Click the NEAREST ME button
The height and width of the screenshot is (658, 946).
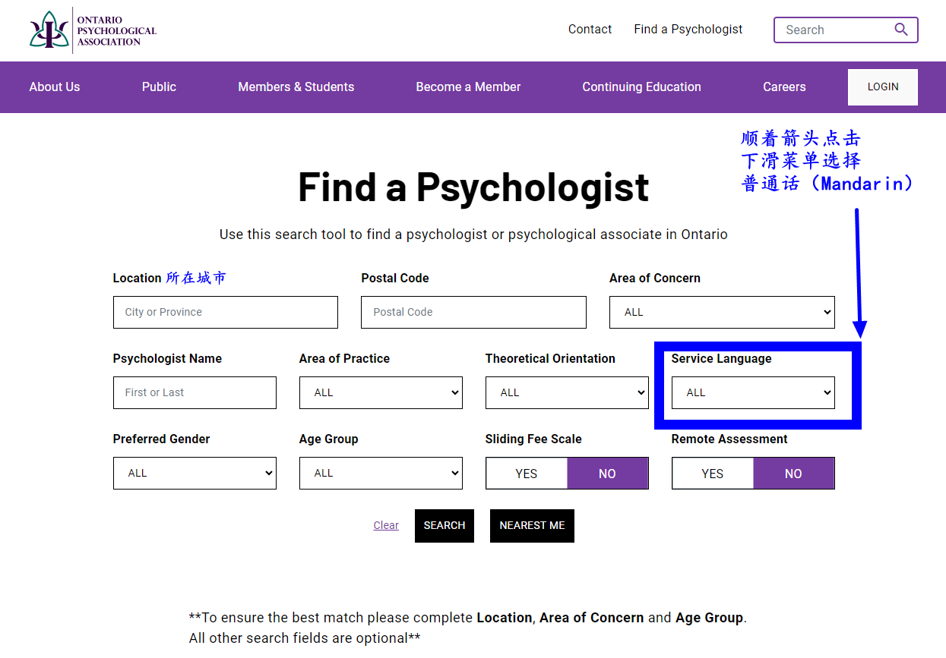532,525
